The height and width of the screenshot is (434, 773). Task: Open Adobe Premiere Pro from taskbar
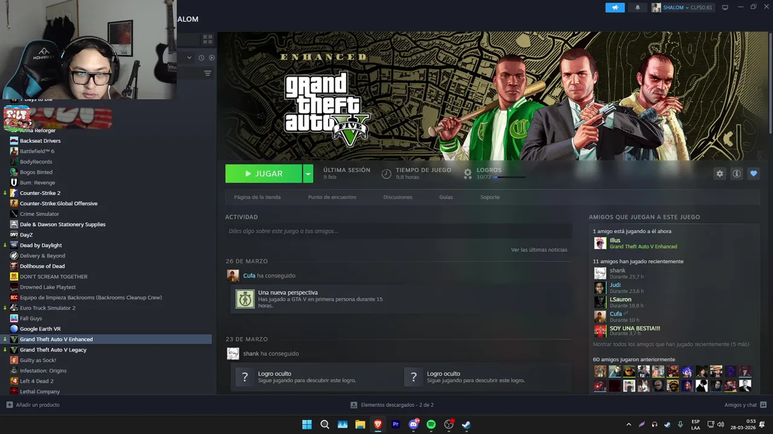(396, 424)
